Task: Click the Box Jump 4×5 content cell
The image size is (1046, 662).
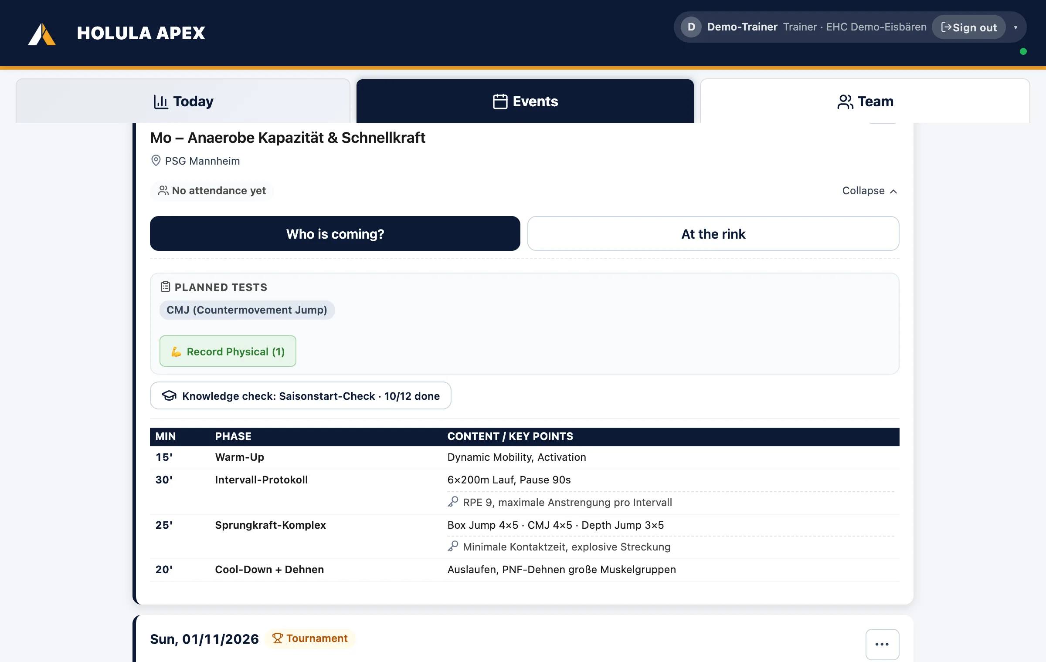Action: (556, 525)
